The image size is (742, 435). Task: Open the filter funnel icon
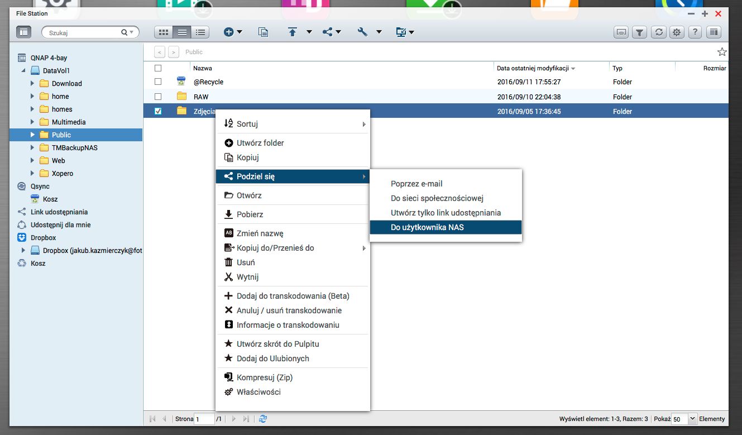(x=640, y=32)
